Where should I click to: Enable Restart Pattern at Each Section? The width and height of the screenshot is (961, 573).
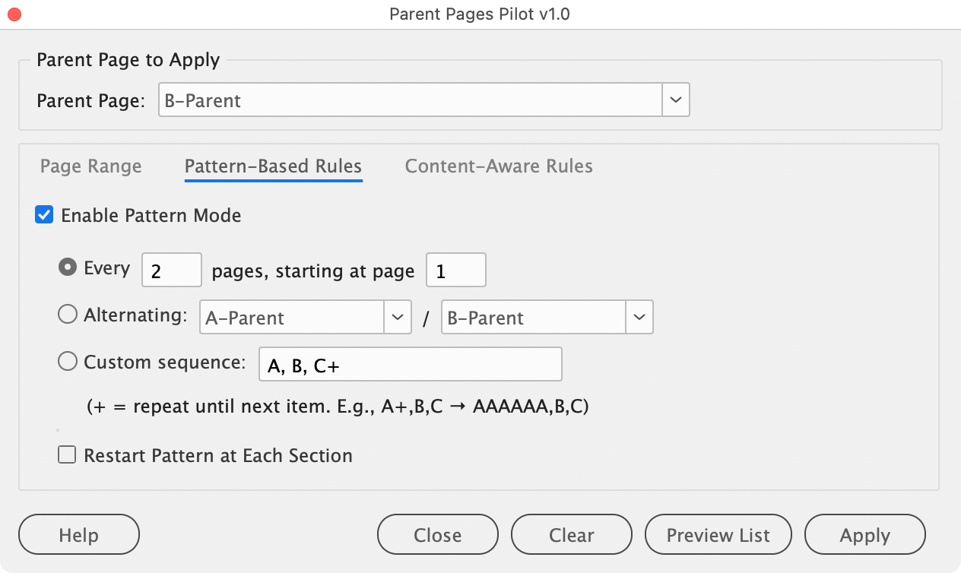68,455
